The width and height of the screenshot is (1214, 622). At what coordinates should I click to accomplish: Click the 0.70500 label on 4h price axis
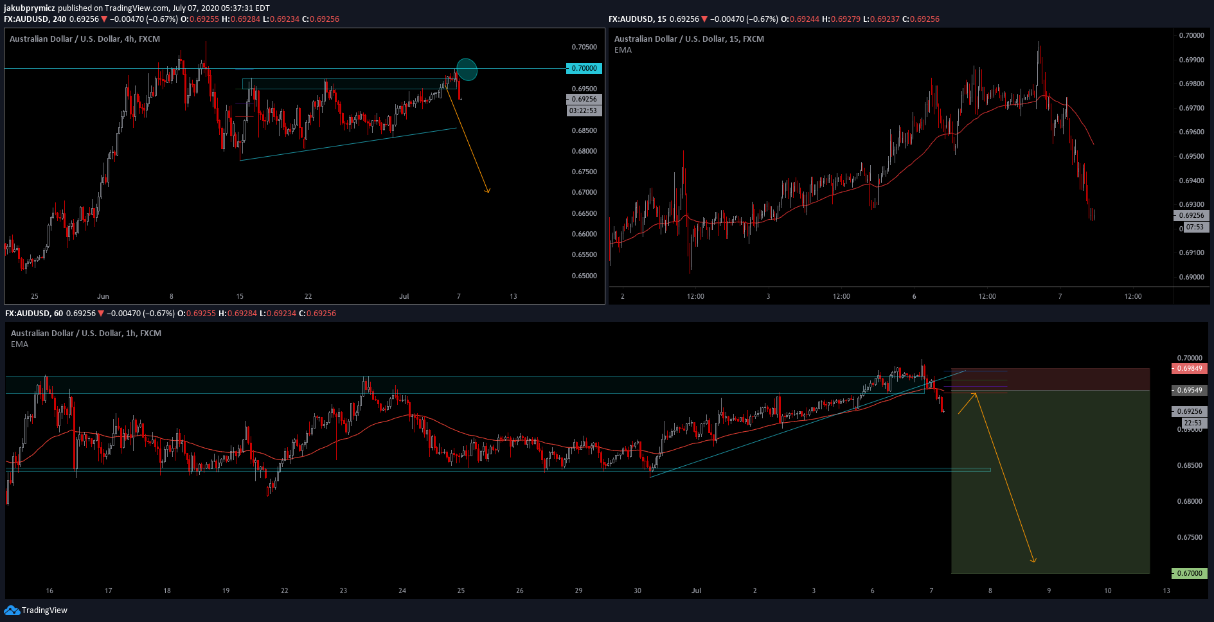[584, 47]
